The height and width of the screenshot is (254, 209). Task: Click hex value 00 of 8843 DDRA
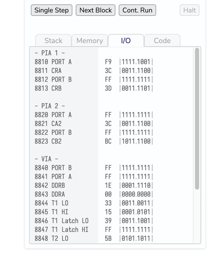(x=108, y=194)
